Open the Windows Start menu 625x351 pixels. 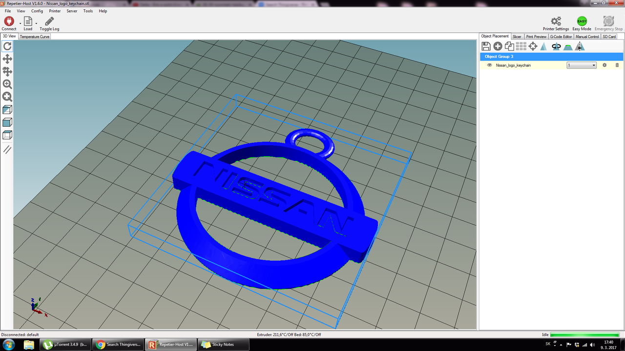(9, 344)
